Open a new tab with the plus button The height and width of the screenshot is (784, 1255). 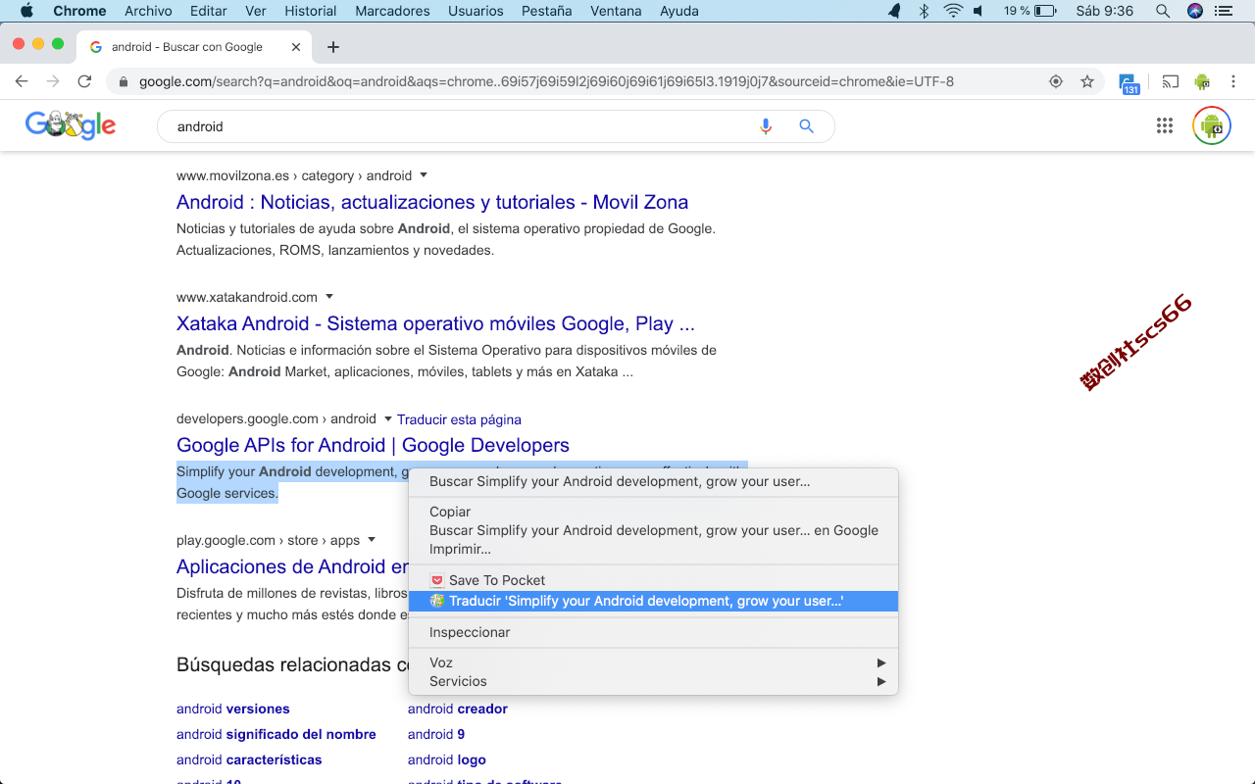(x=333, y=47)
